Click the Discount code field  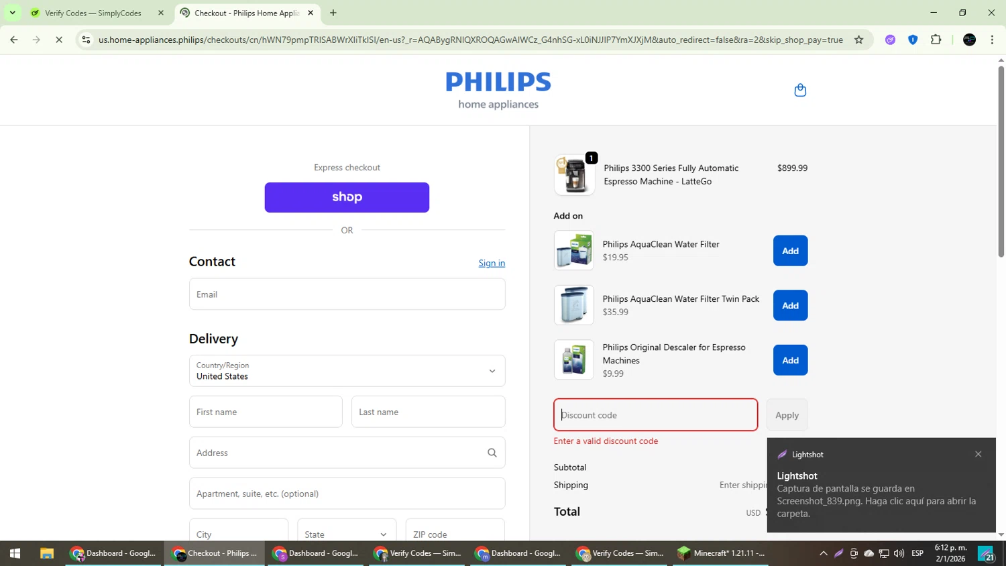coord(655,414)
